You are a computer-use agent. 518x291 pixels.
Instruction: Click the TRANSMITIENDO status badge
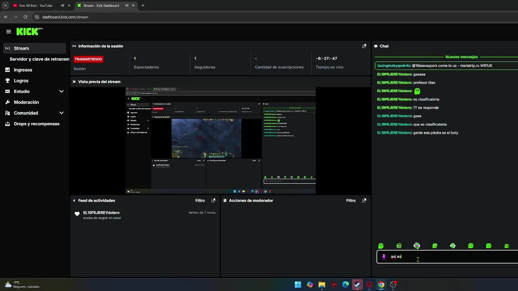click(x=88, y=59)
